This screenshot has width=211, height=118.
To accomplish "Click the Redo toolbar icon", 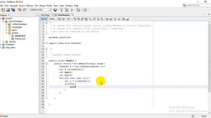I will tap(24, 10).
